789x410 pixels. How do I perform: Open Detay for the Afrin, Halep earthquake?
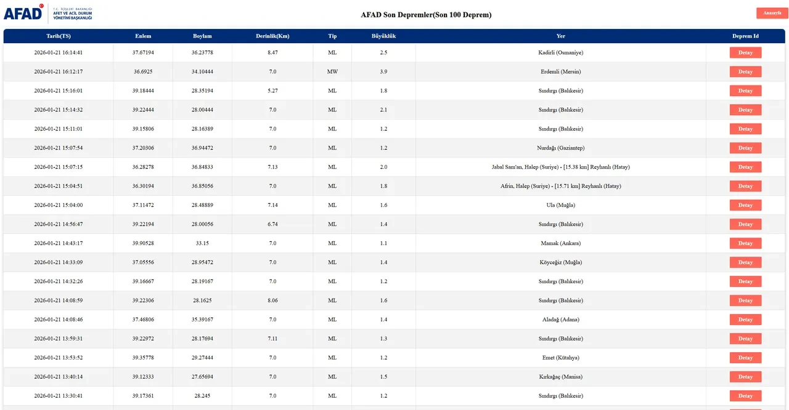pyautogui.click(x=745, y=186)
